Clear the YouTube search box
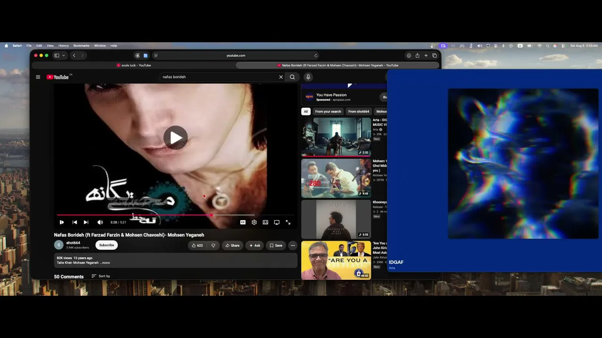The image size is (602, 338). (x=281, y=77)
